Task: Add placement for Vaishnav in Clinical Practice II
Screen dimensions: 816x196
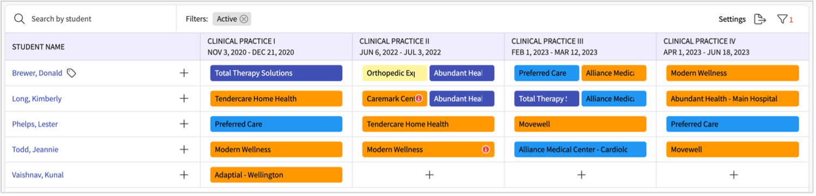Action: click(430, 175)
